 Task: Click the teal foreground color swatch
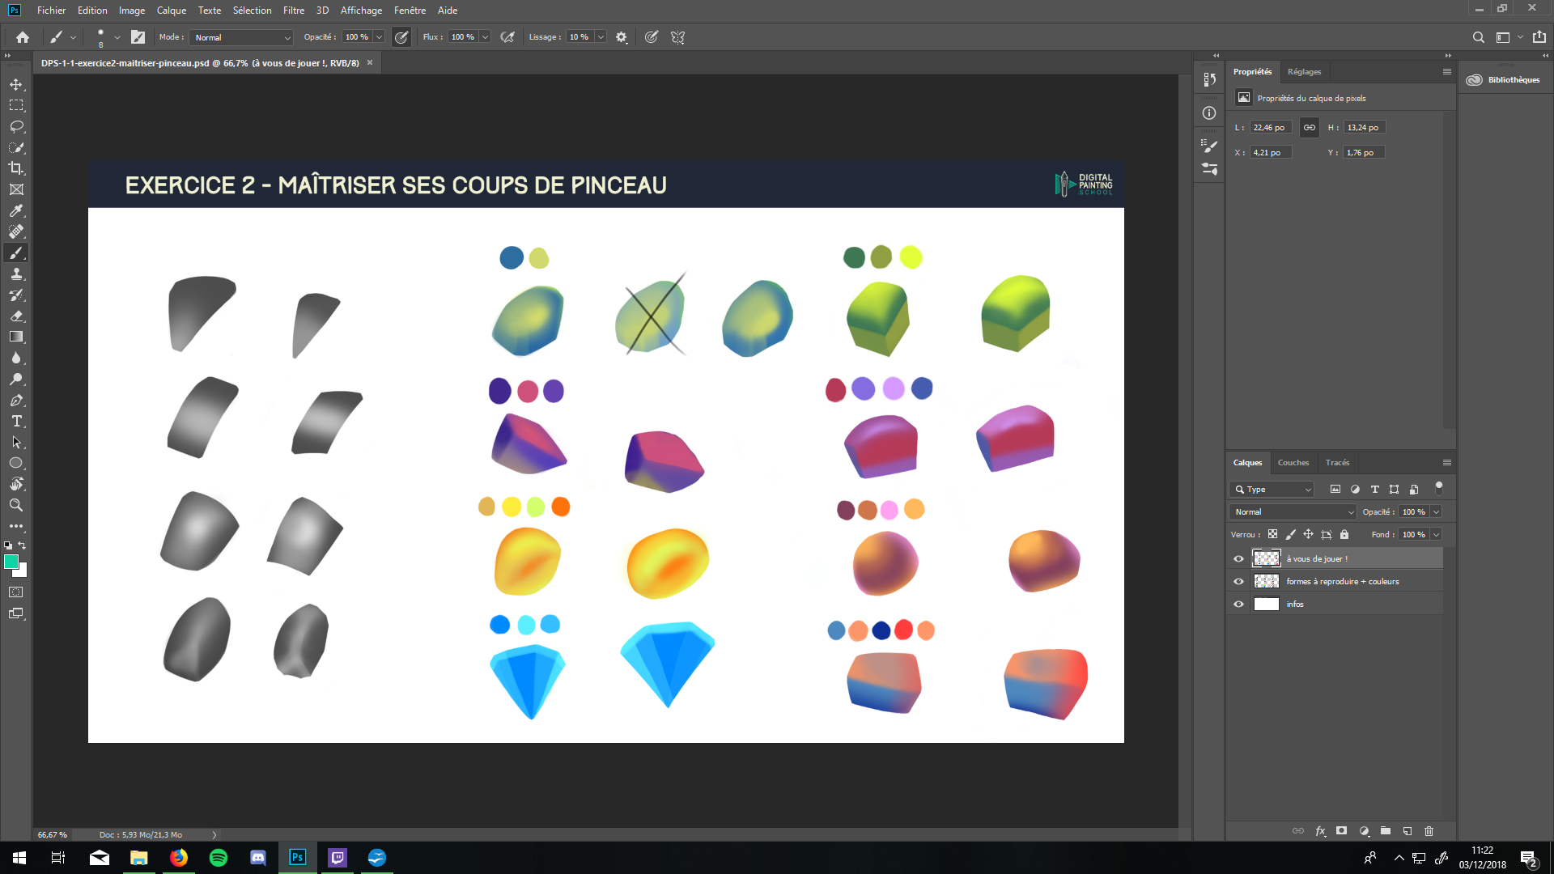pos(11,560)
